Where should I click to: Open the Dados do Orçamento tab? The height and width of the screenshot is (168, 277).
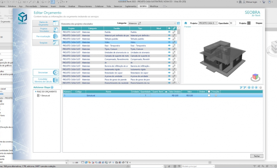[46, 23]
